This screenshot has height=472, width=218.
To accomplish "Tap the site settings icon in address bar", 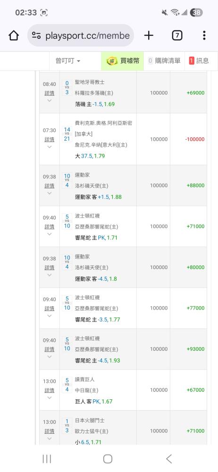I will tap(36, 35).
